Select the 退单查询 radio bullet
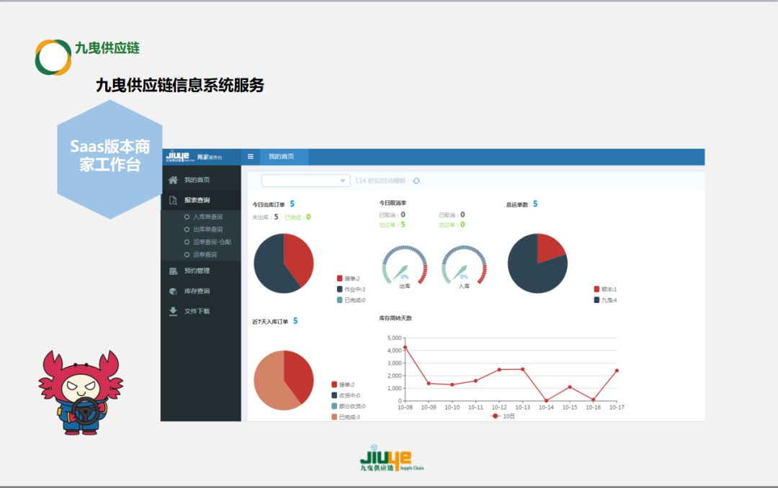Screen dimensions: 778x488 pos(187,254)
